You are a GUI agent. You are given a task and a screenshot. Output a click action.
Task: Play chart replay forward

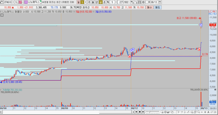tap(133, 112)
